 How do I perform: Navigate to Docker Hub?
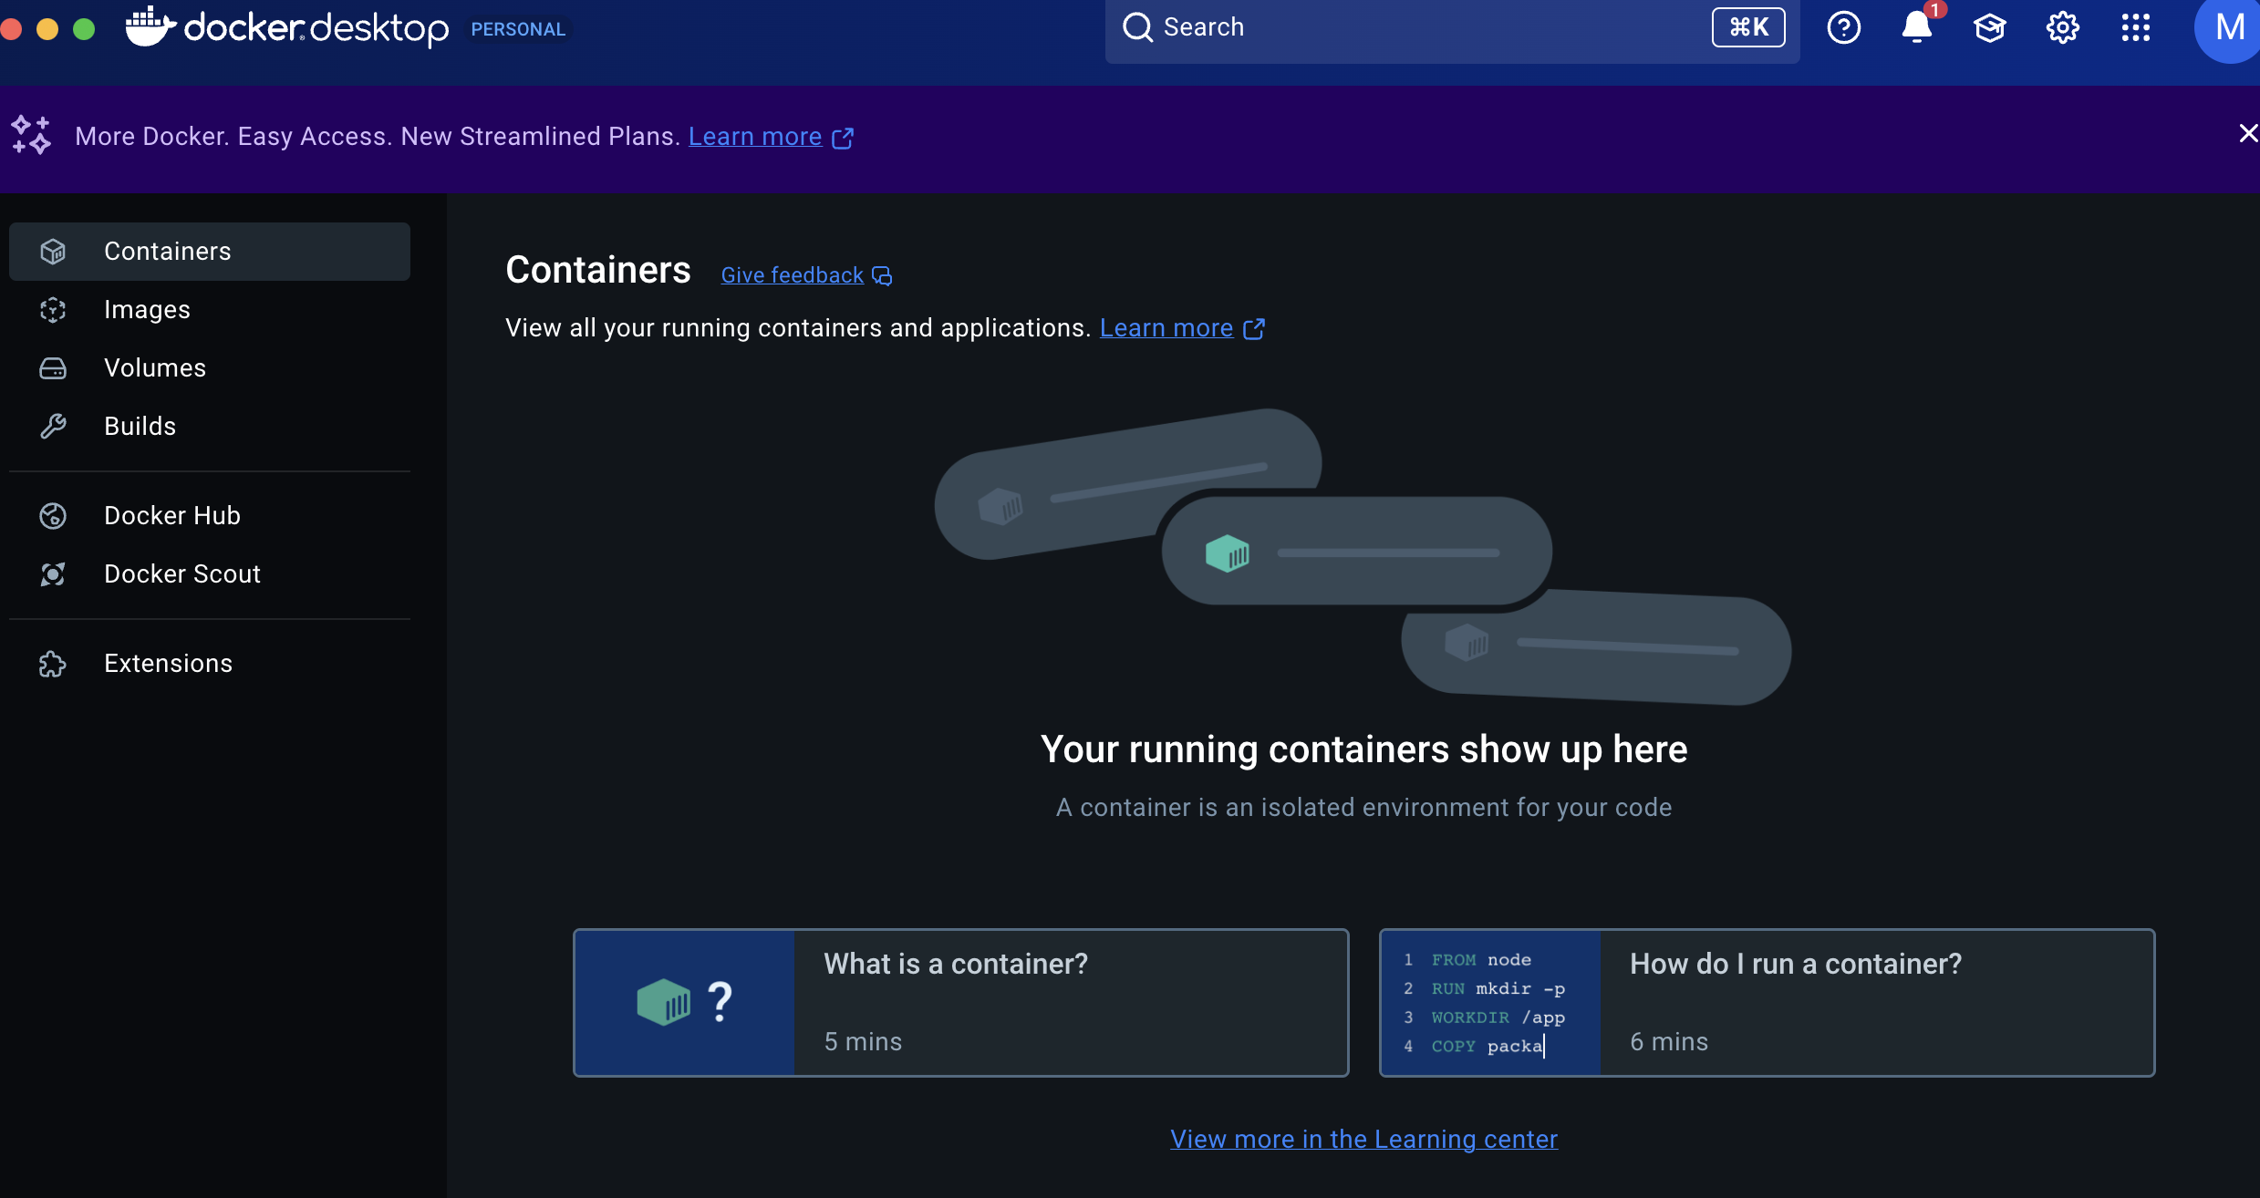coord(171,516)
